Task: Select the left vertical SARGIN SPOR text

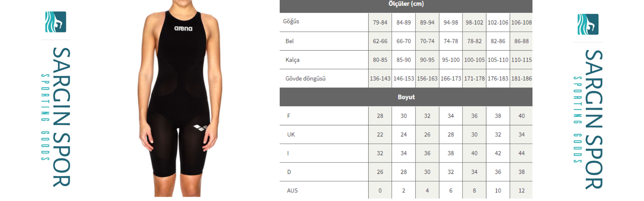Action: coord(61,117)
